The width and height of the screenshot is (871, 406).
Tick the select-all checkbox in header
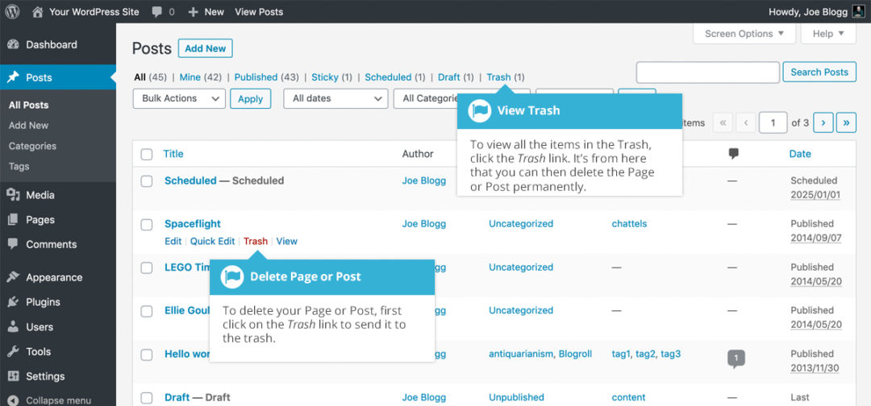tap(147, 154)
